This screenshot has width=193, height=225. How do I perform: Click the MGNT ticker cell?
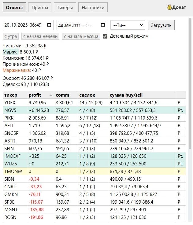point(15,209)
